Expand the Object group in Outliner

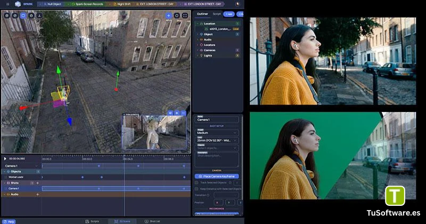pyautogui.click(x=198, y=34)
